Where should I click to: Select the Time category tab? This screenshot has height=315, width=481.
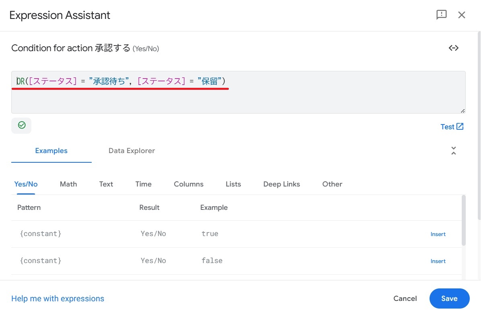point(144,184)
